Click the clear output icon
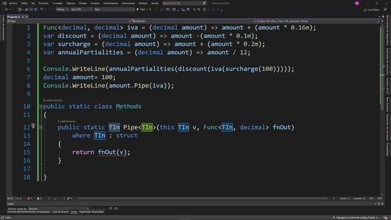This screenshot has width=391, height=220. pos(111,208)
